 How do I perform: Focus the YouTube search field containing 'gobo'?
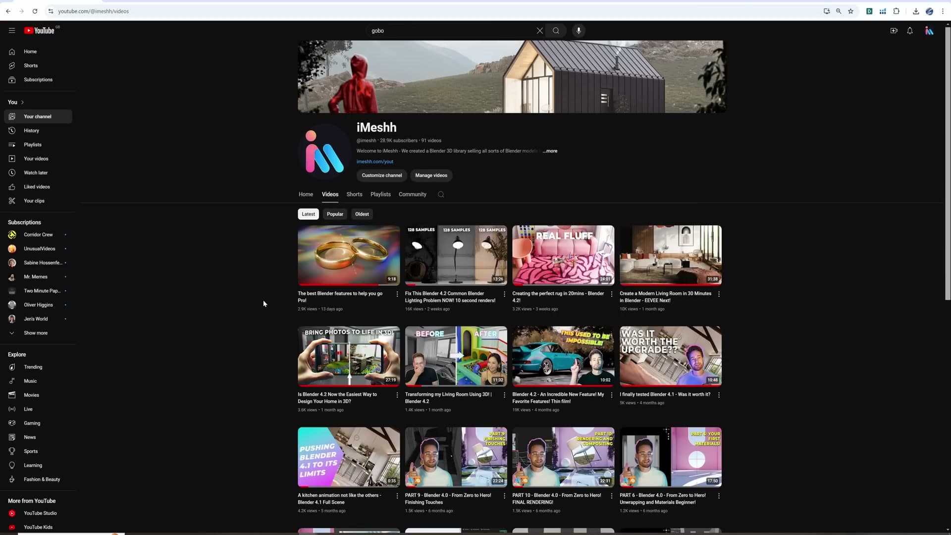(x=451, y=31)
